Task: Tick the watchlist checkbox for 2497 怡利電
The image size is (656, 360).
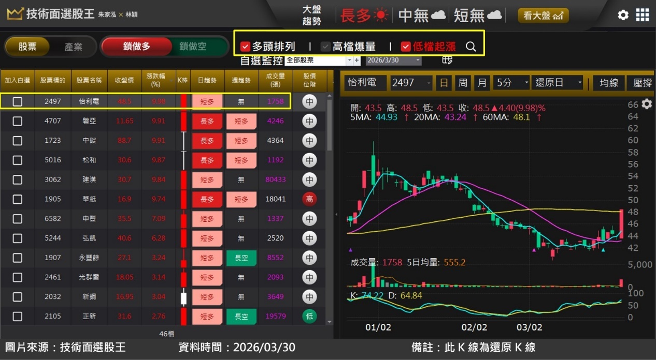Action: (18, 102)
